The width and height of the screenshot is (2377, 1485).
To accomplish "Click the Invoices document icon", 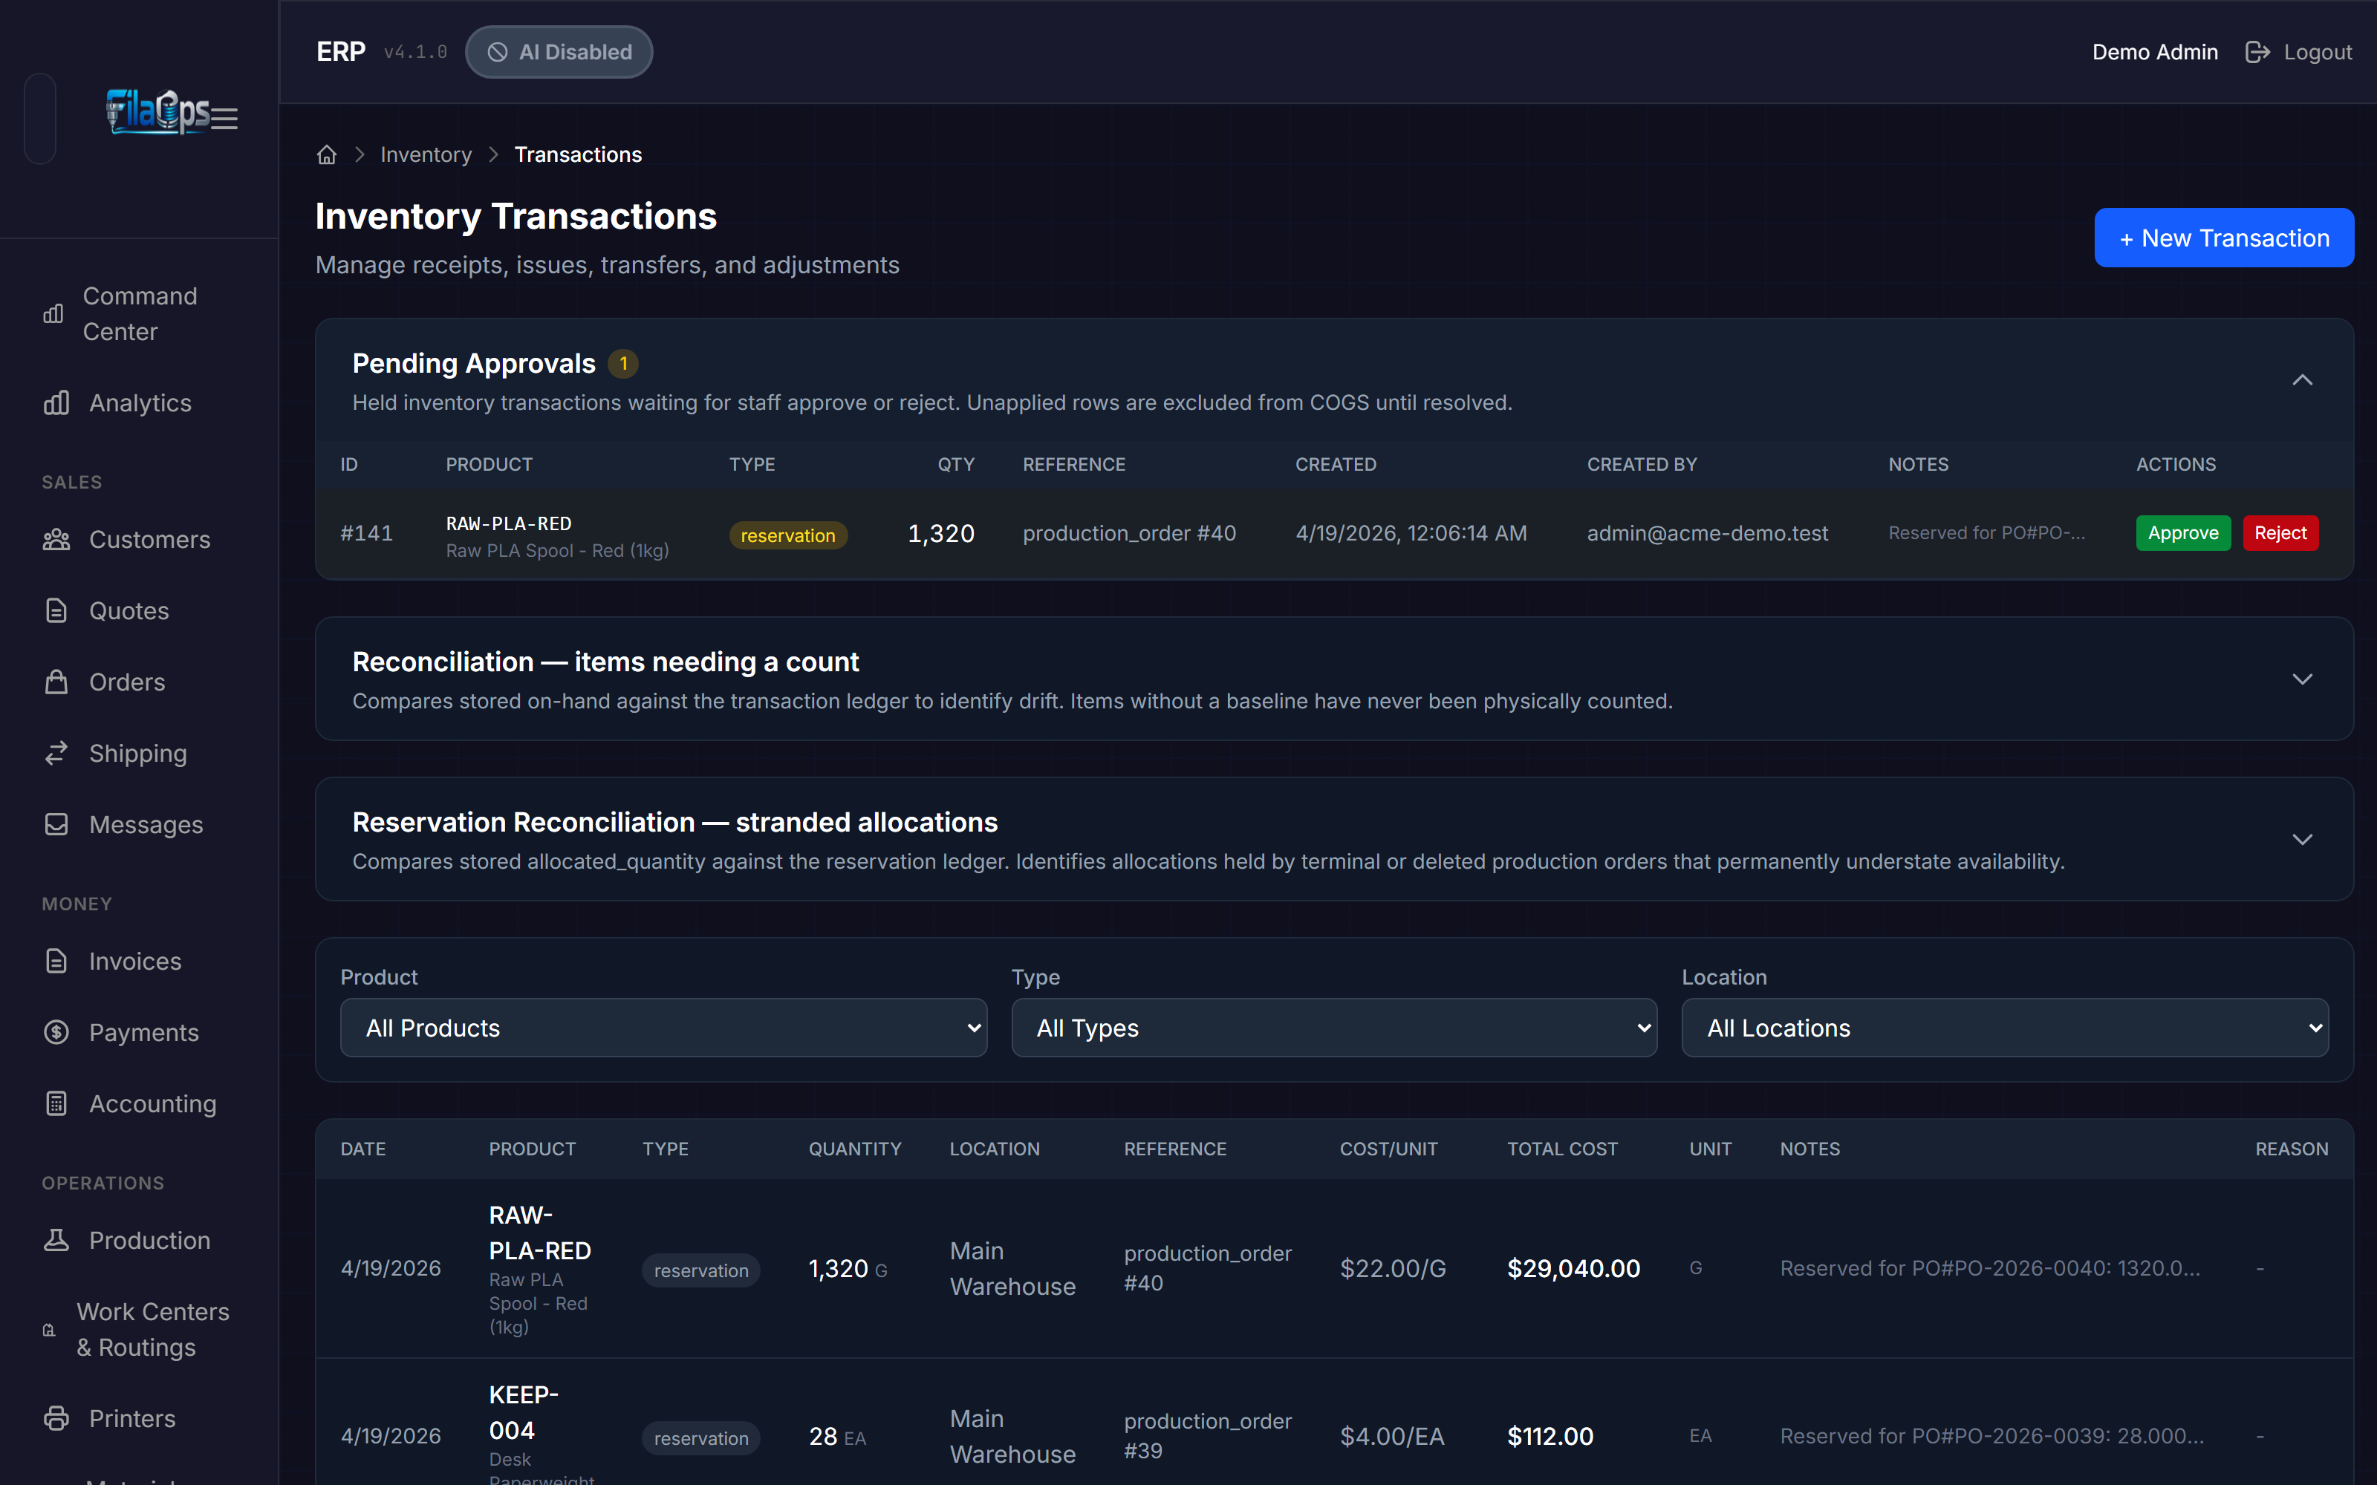I will (x=56, y=961).
